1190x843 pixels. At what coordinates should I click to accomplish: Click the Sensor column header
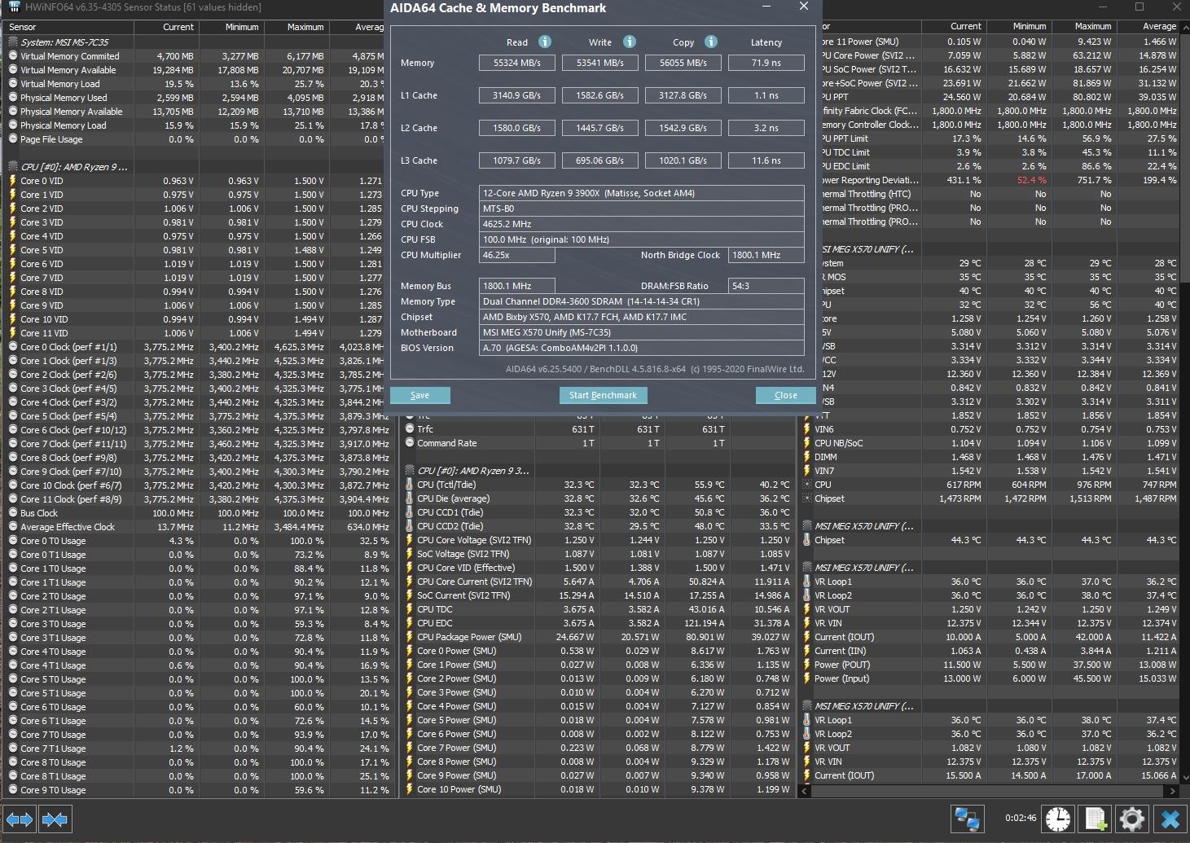coord(68,27)
